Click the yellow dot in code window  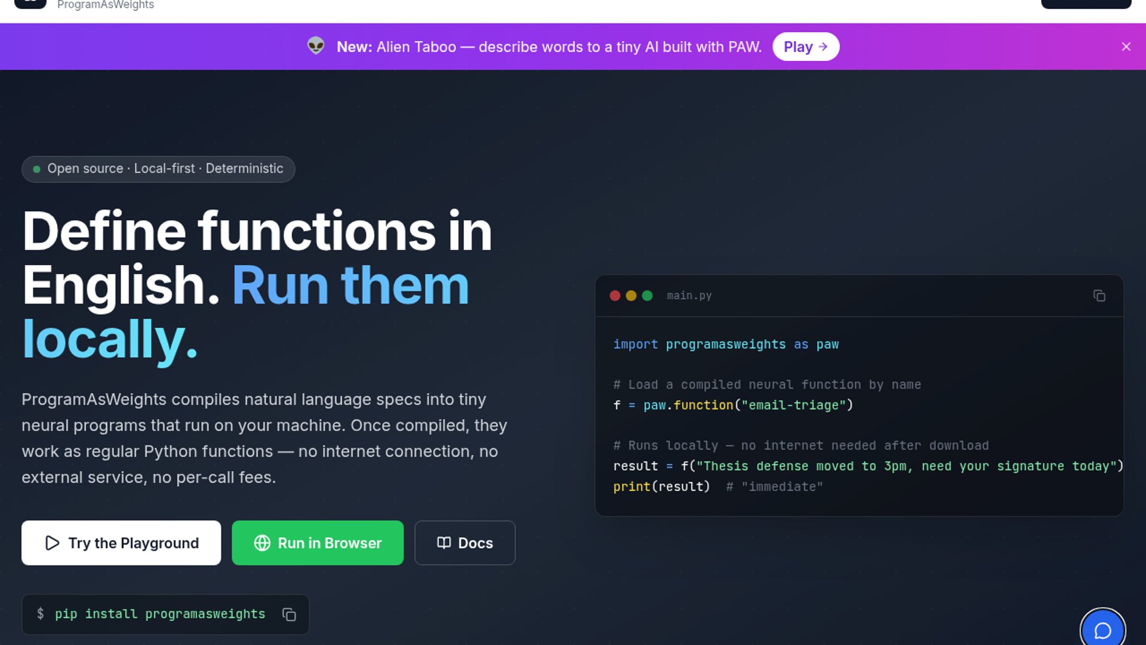(631, 296)
